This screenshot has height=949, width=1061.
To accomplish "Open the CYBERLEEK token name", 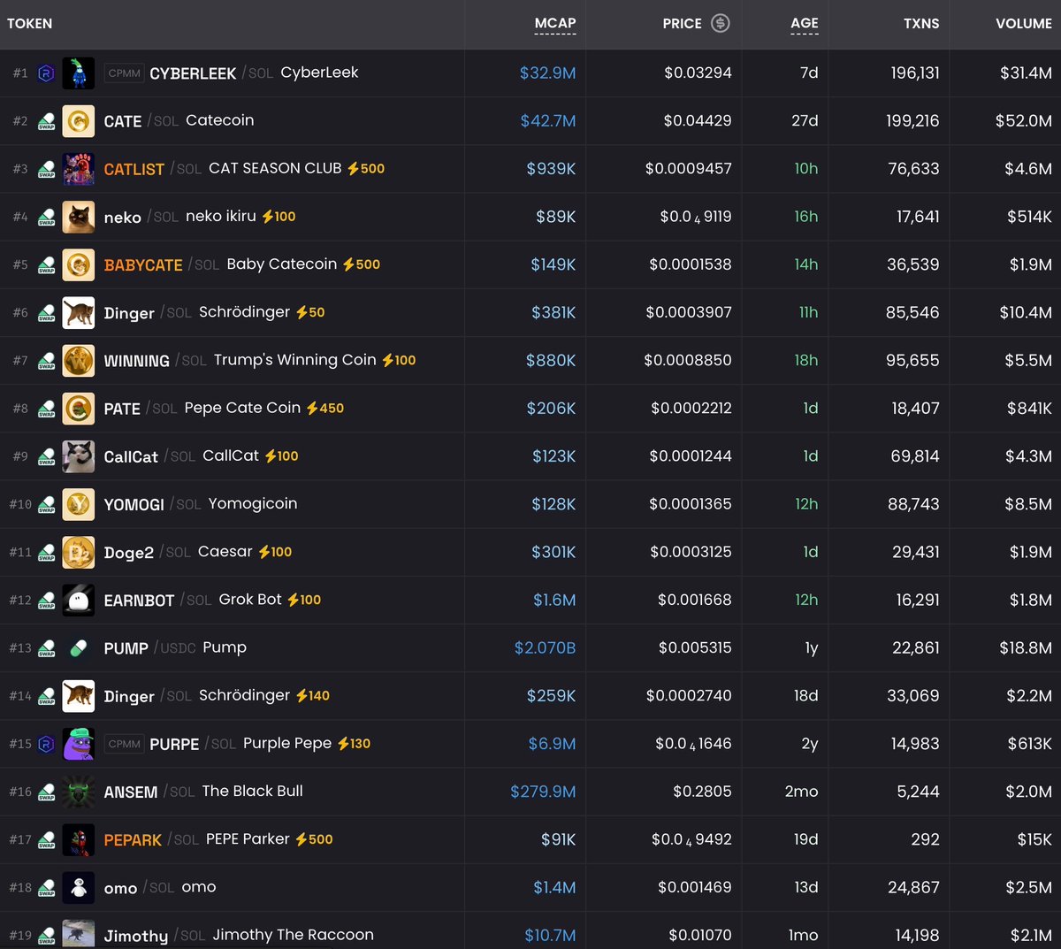I will pos(193,73).
